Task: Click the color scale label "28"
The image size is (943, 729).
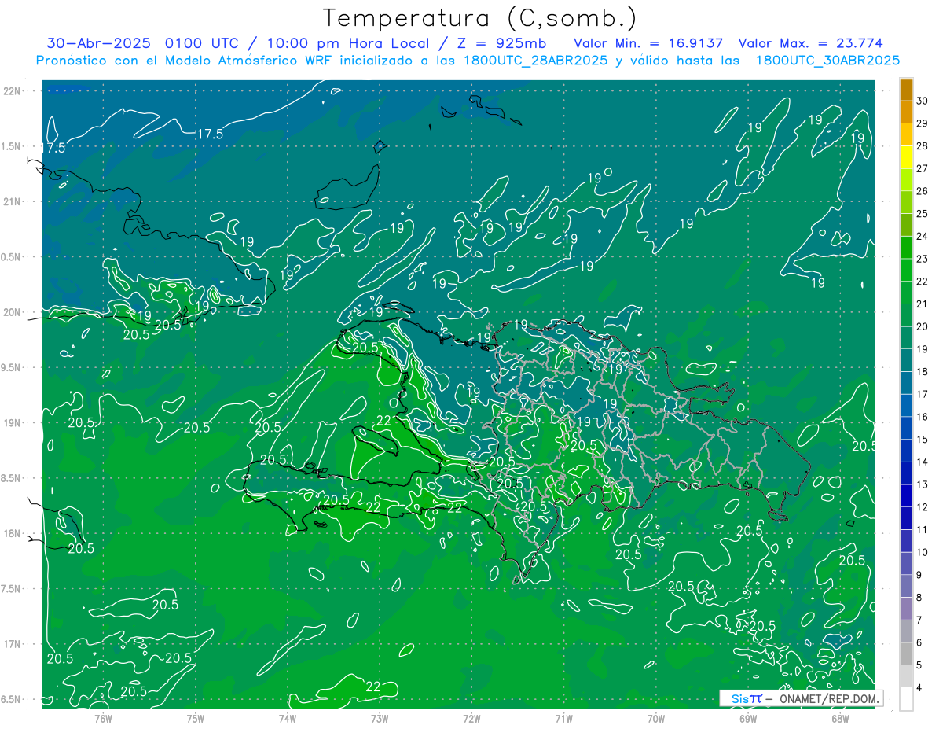Action: [x=923, y=146]
